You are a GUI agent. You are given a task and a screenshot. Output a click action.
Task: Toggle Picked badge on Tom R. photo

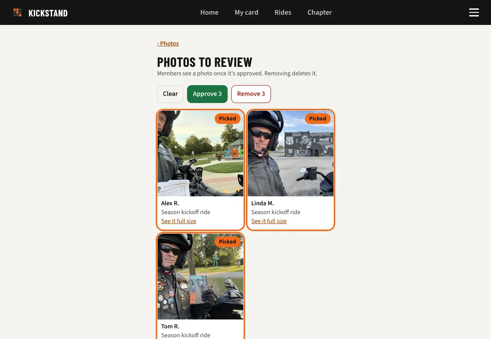[x=227, y=242]
